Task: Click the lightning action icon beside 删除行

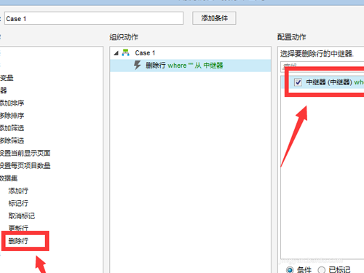Action: click(x=138, y=66)
